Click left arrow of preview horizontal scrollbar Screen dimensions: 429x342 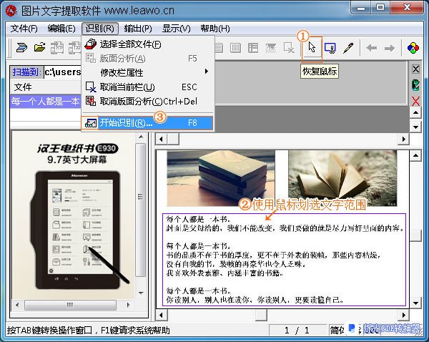pos(17,305)
